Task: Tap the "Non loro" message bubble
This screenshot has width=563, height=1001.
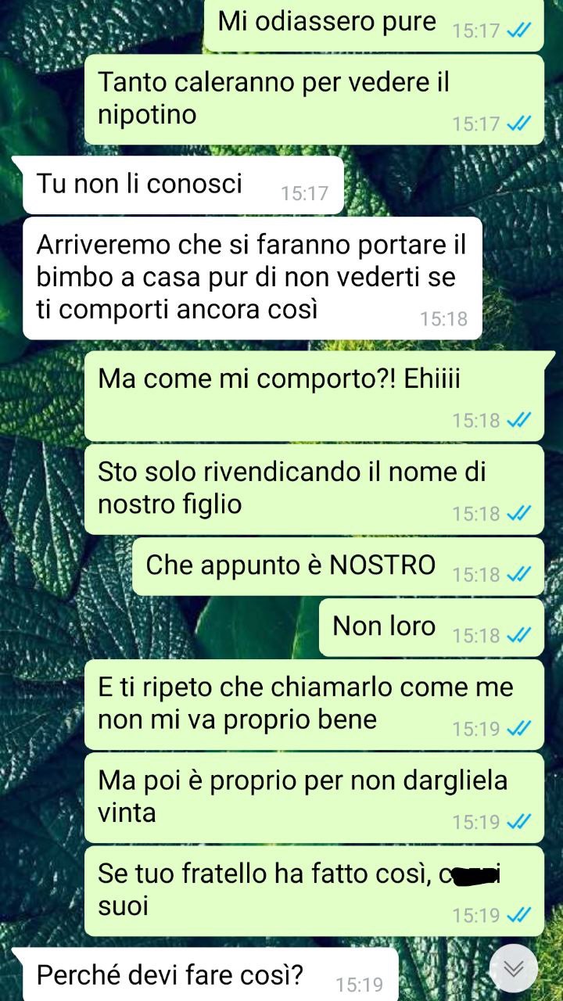Action: point(431,627)
